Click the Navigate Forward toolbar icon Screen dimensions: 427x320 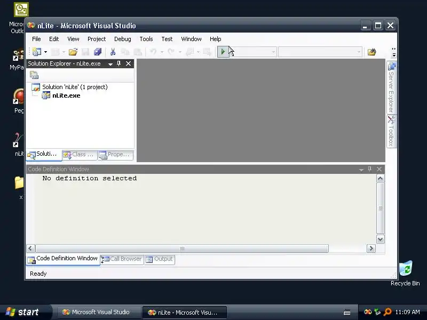click(207, 52)
